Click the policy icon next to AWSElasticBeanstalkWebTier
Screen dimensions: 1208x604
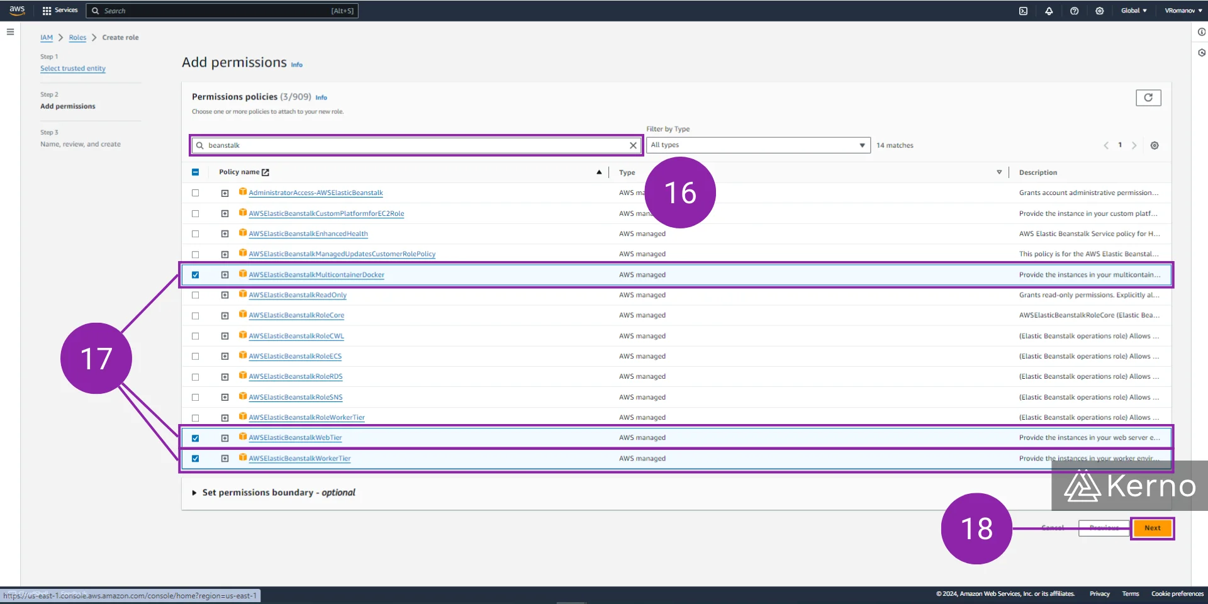[x=243, y=437]
